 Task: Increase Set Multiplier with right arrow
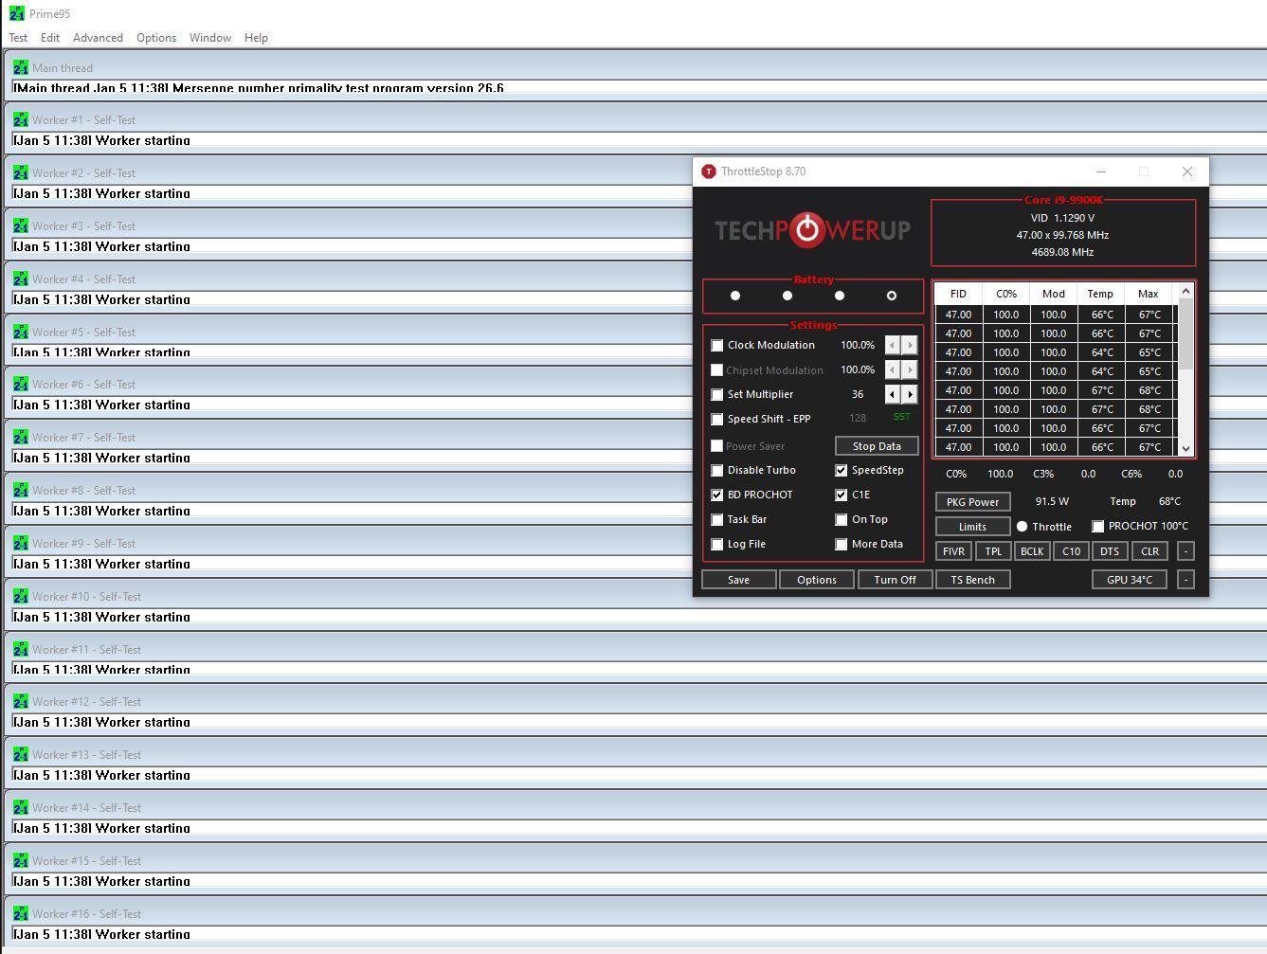pos(910,394)
